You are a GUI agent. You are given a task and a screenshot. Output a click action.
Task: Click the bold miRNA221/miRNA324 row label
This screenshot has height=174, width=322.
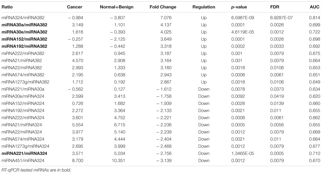[24, 153]
